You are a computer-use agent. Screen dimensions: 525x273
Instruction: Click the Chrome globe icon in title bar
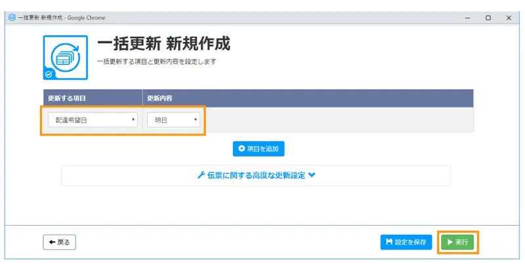pyautogui.click(x=12, y=18)
